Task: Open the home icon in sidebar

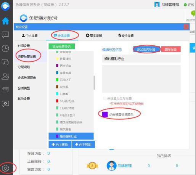Action: click(x=5, y=21)
